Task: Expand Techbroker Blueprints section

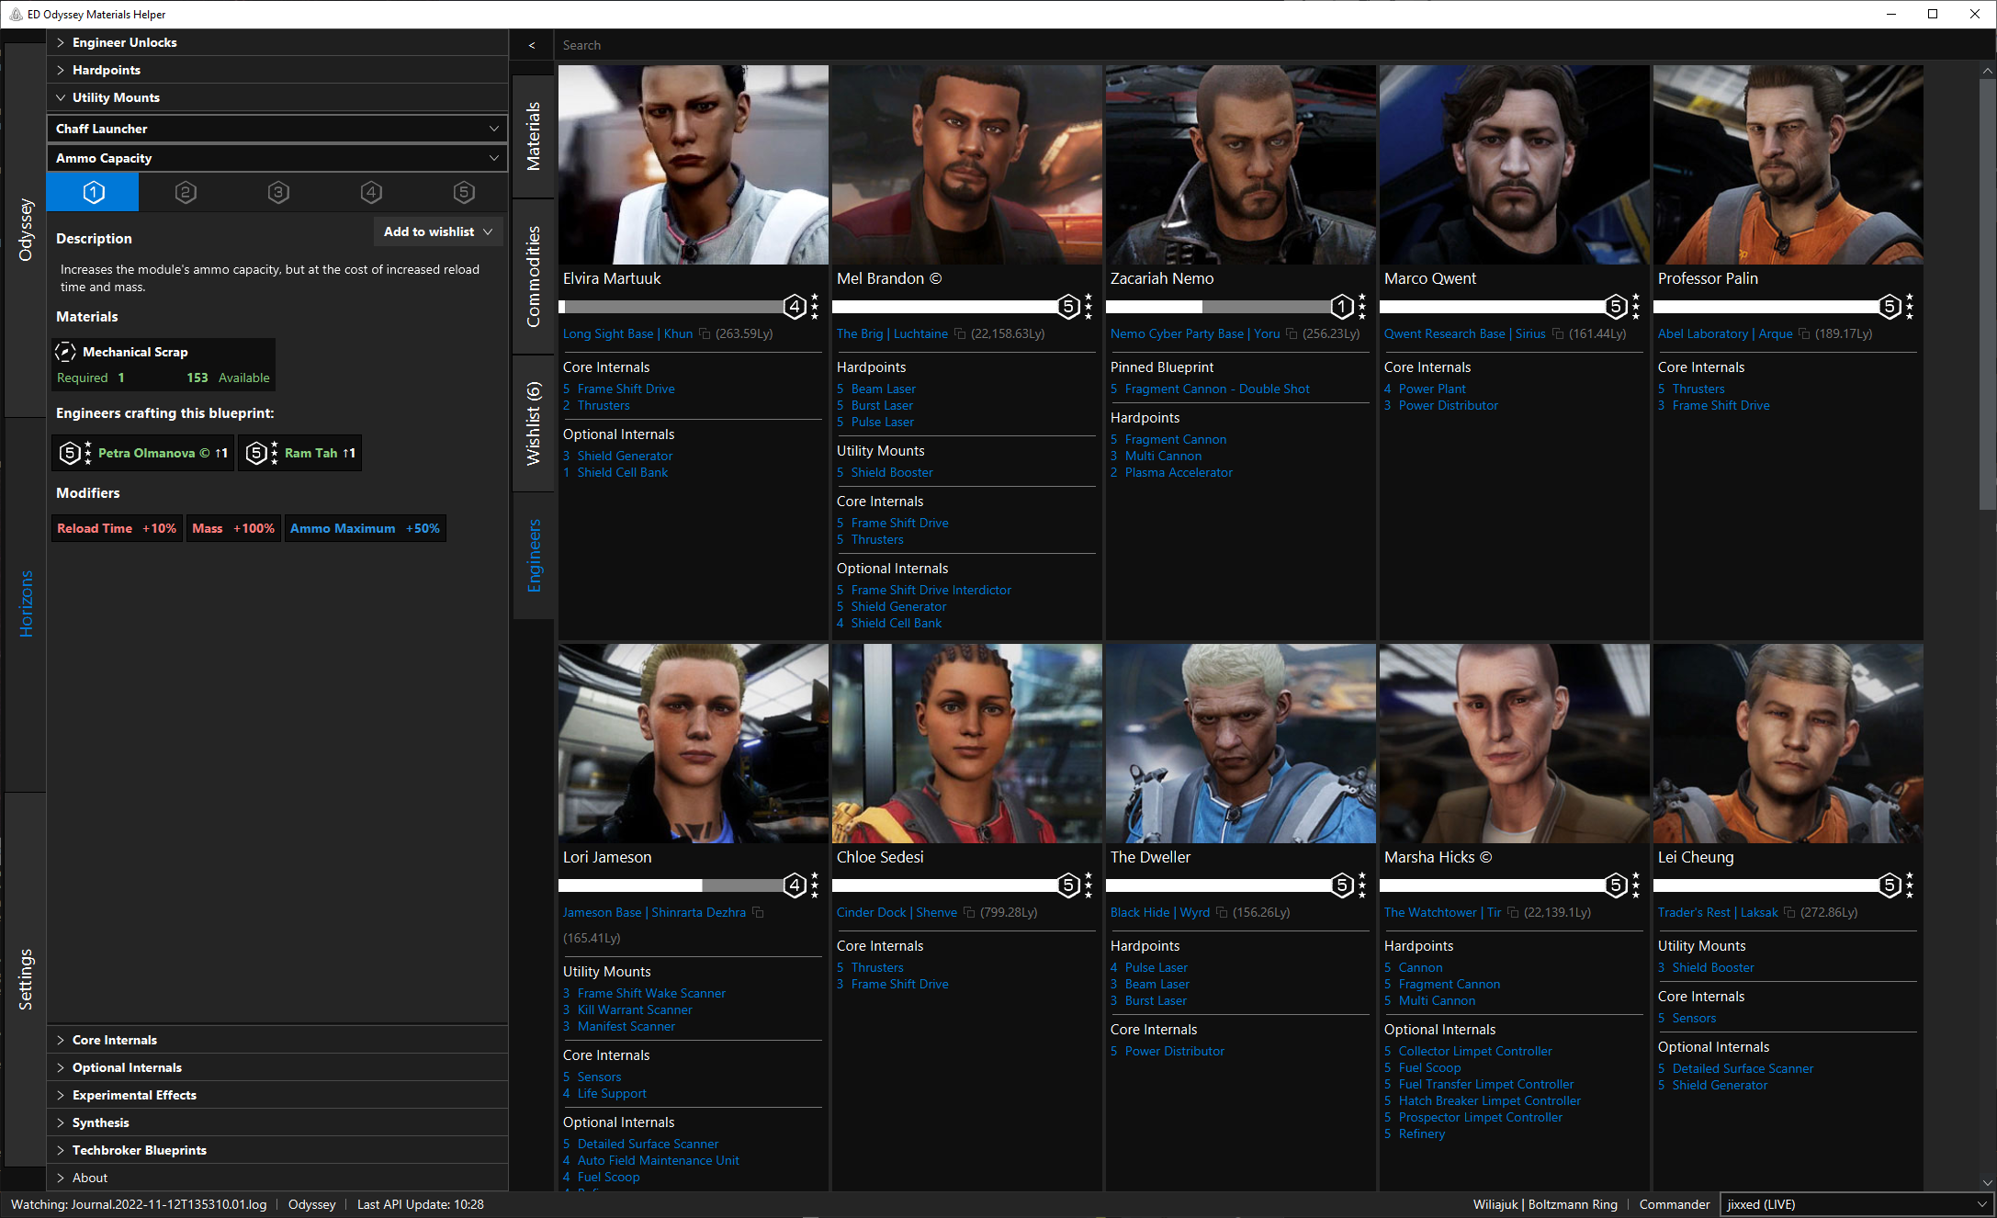Action: [x=277, y=1150]
